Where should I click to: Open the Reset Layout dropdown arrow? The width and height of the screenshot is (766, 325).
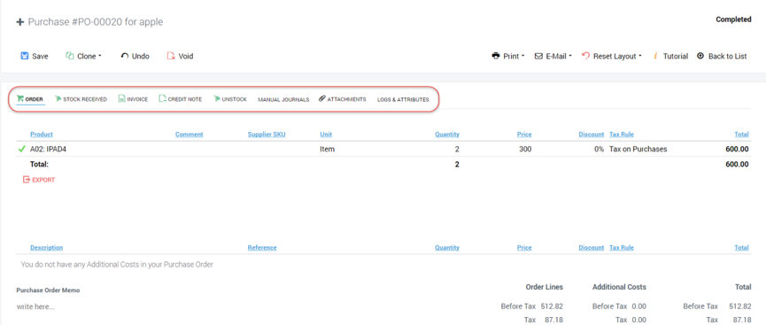[640, 56]
